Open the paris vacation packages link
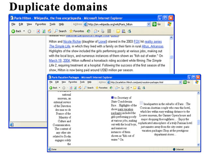Image resolution: width=205 pixels, height=154 pixels. 122,111
